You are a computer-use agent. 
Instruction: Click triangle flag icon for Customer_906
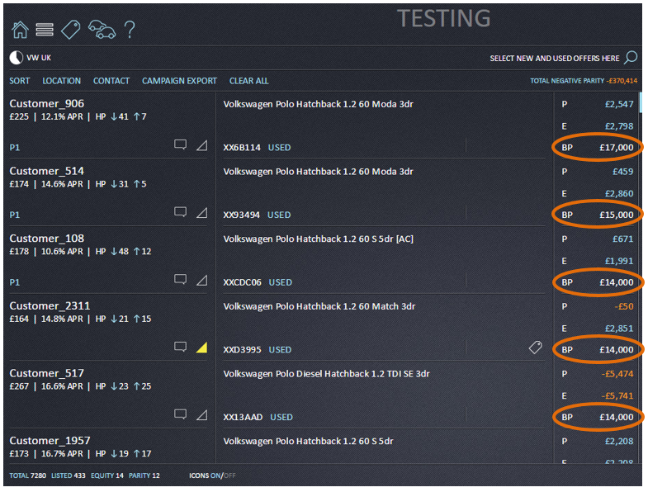pyautogui.click(x=201, y=145)
